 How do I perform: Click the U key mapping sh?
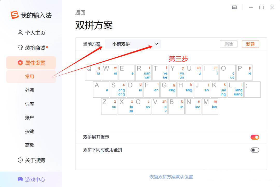(x=194, y=73)
